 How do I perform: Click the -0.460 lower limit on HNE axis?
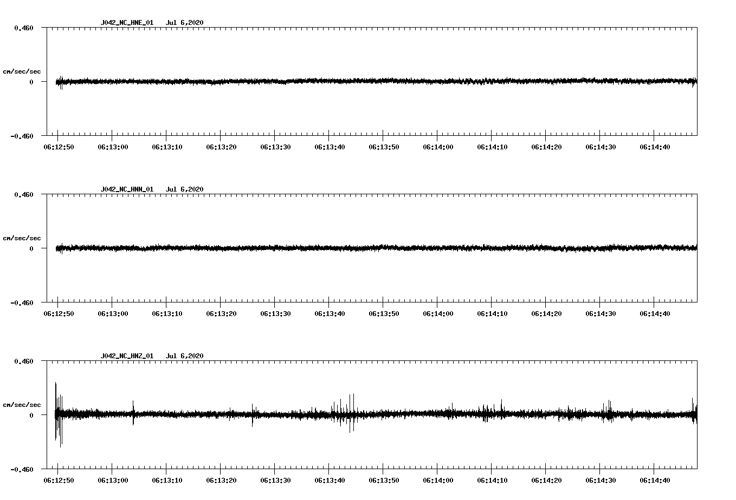point(22,136)
